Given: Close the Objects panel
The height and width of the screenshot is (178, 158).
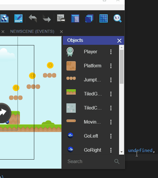Looking at the screenshot, I should point(119,40).
